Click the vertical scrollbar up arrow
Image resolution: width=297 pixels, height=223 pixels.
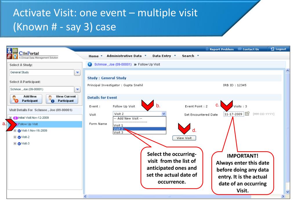click(287, 71)
